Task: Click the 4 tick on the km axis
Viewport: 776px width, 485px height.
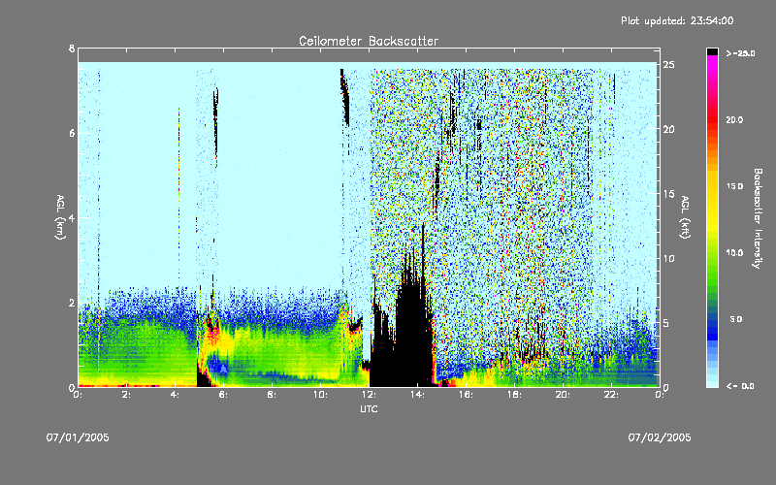Action: point(72,217)
